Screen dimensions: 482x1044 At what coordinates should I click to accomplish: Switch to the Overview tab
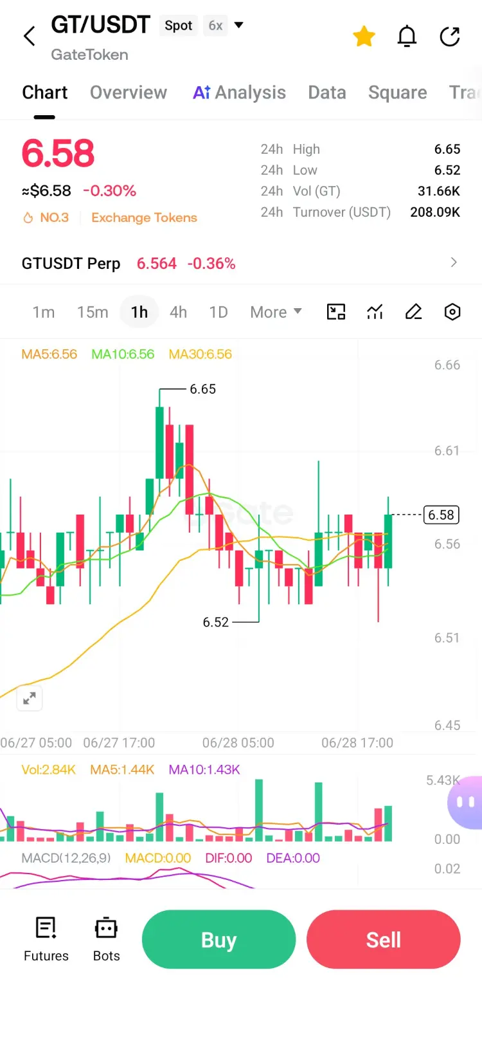click(x=129, y=93)
